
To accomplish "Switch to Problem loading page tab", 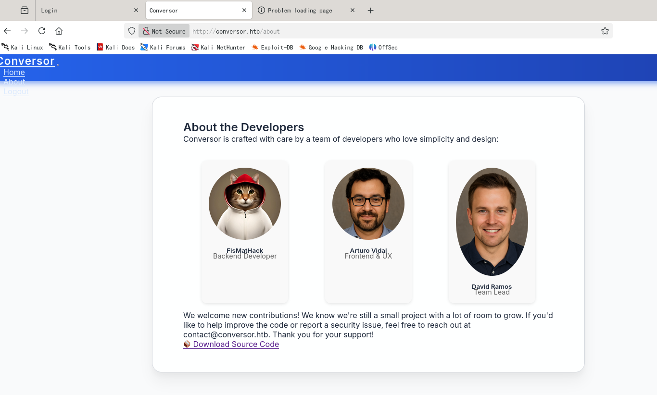I will (300, 11).
